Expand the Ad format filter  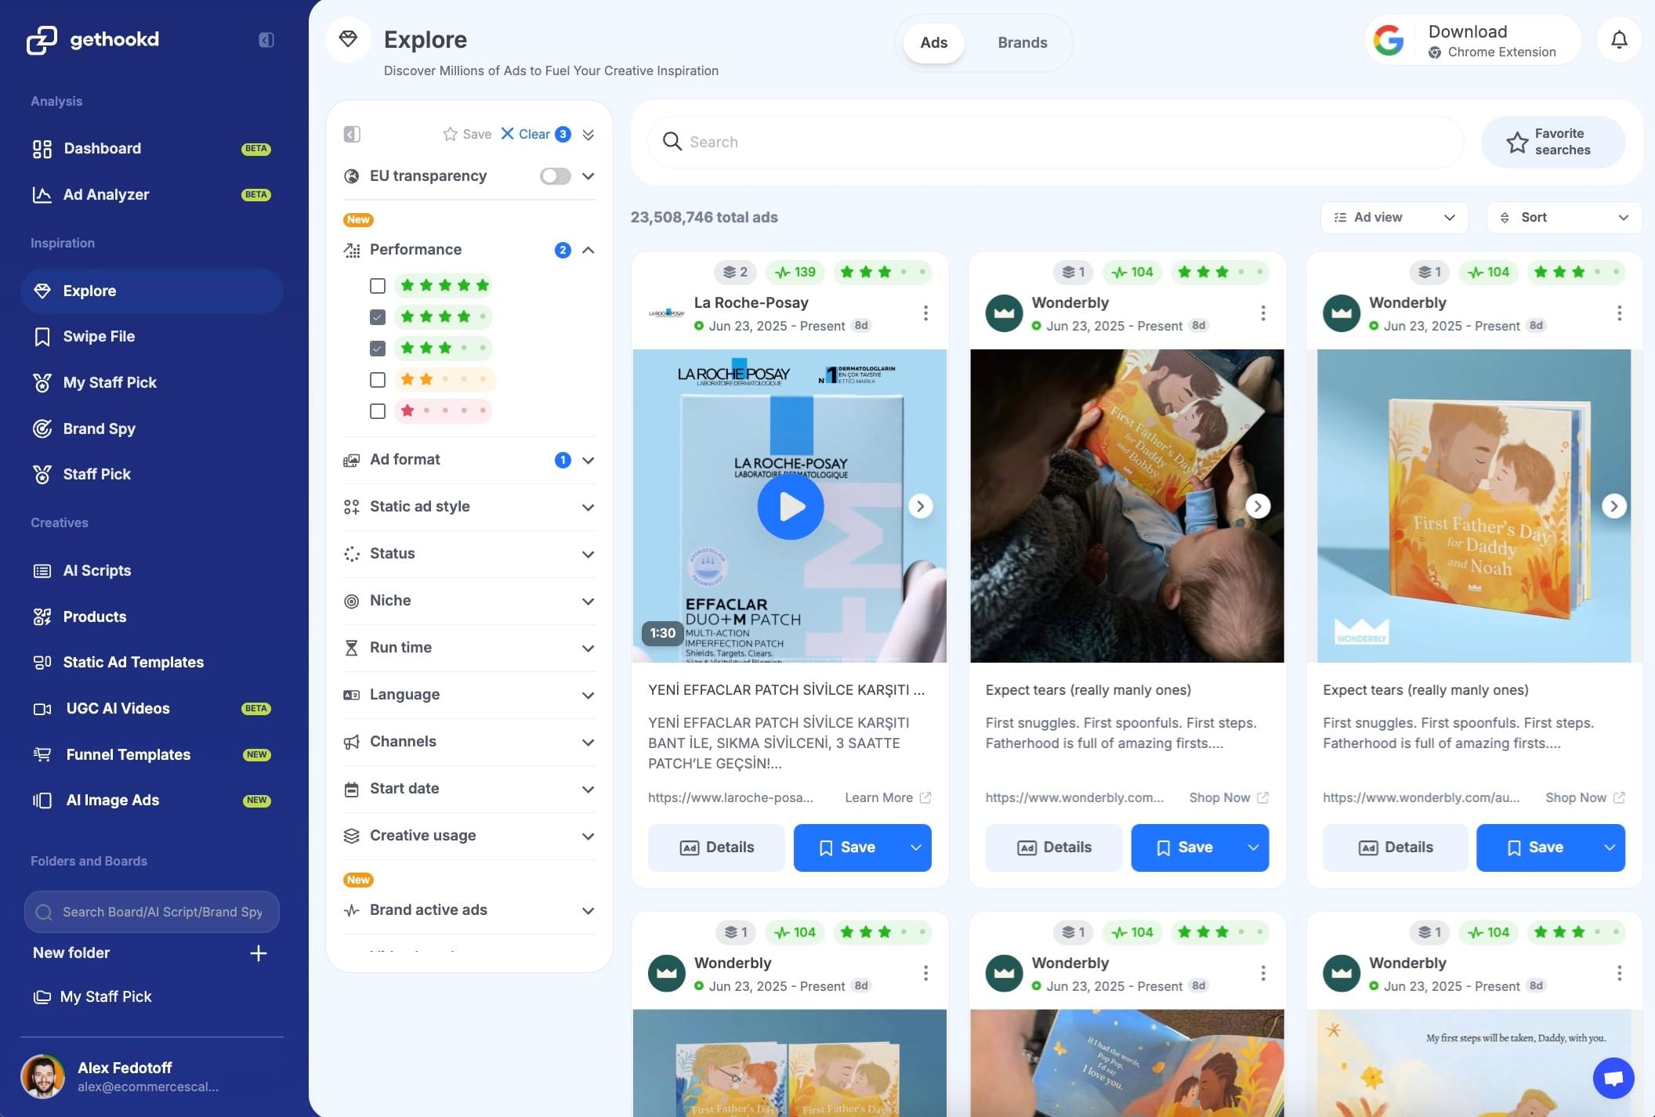(x=588, y=460)
